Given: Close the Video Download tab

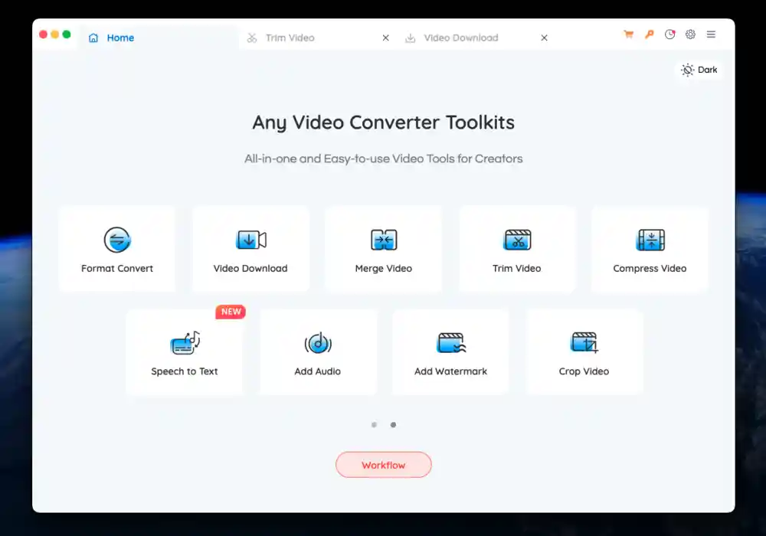Looking at the screenshot, I should 544,38.
